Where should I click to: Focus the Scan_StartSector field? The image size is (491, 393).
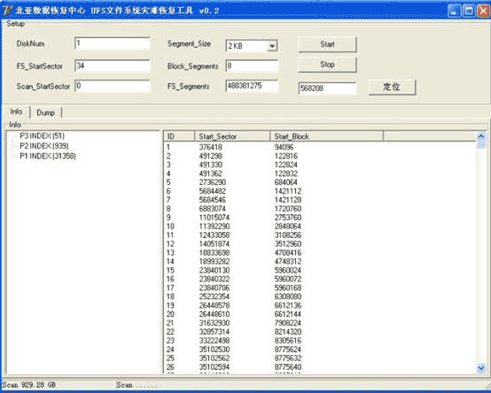(113, 86)
